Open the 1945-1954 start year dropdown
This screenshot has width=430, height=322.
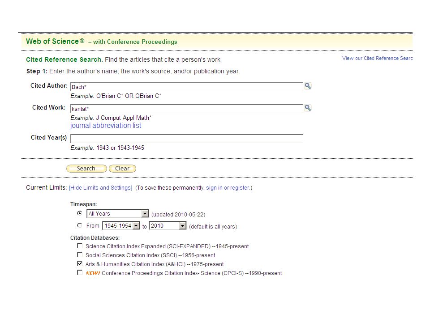tap(121, 225)
